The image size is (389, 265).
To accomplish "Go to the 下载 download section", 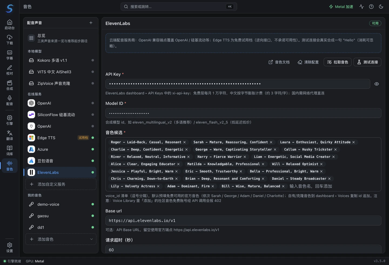I will tap(9, 40).
